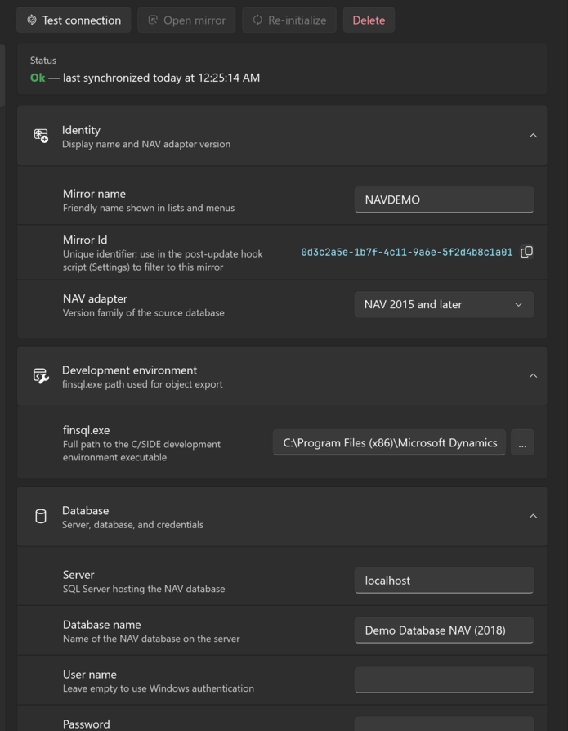Image resolution: width=568 pixels, height=731 pixels.
Task: Open the NAV adapter dropdown
Action: 444,305
